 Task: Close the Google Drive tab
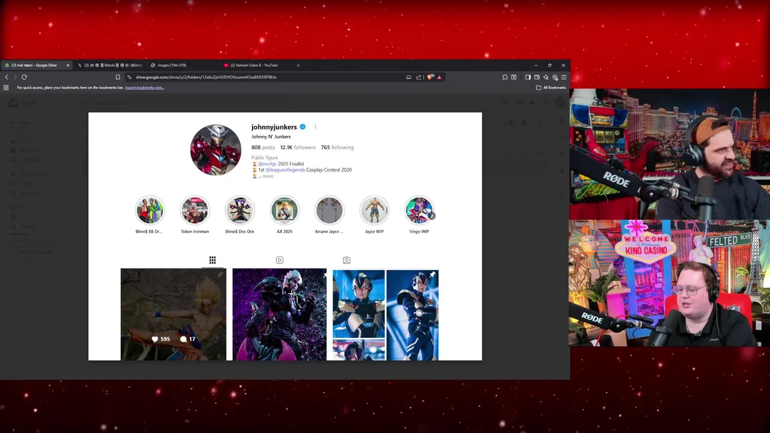point(67,65)
